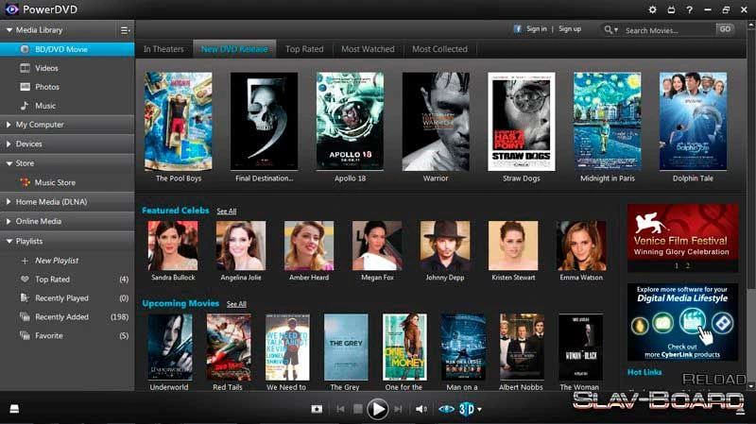This screenshot has width=756, height=424.
Task: Skip to previous chapter button
Action: point(340,409)
